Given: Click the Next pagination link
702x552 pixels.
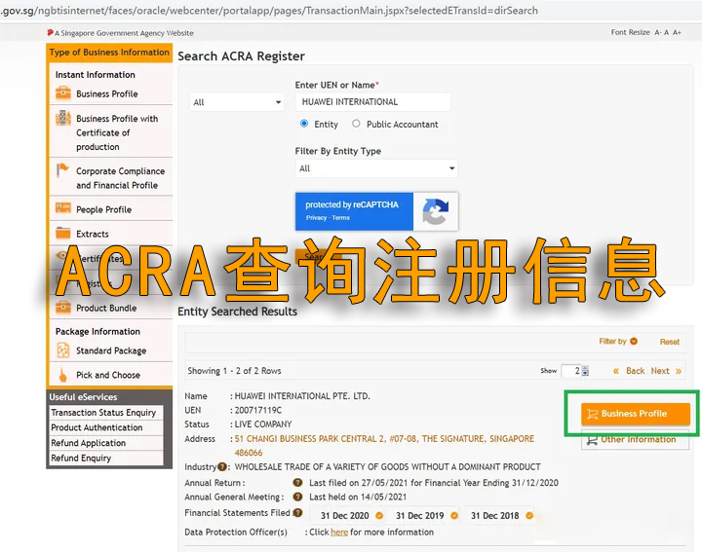Looking at the screenshot, I should point(660,371).
